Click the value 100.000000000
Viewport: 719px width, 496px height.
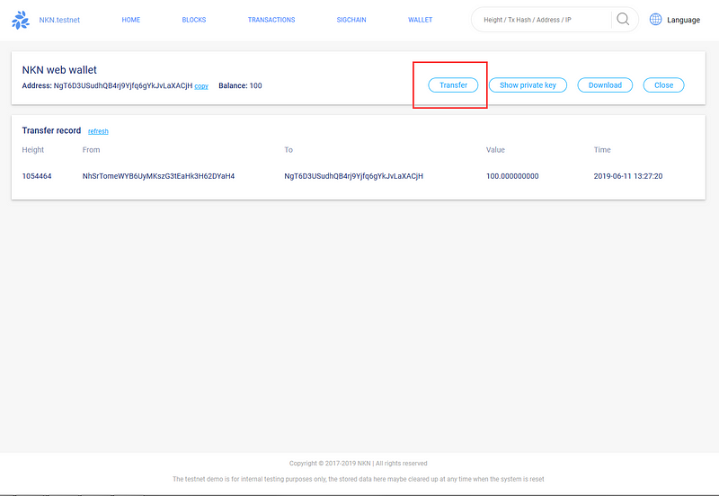click(512, 176)
